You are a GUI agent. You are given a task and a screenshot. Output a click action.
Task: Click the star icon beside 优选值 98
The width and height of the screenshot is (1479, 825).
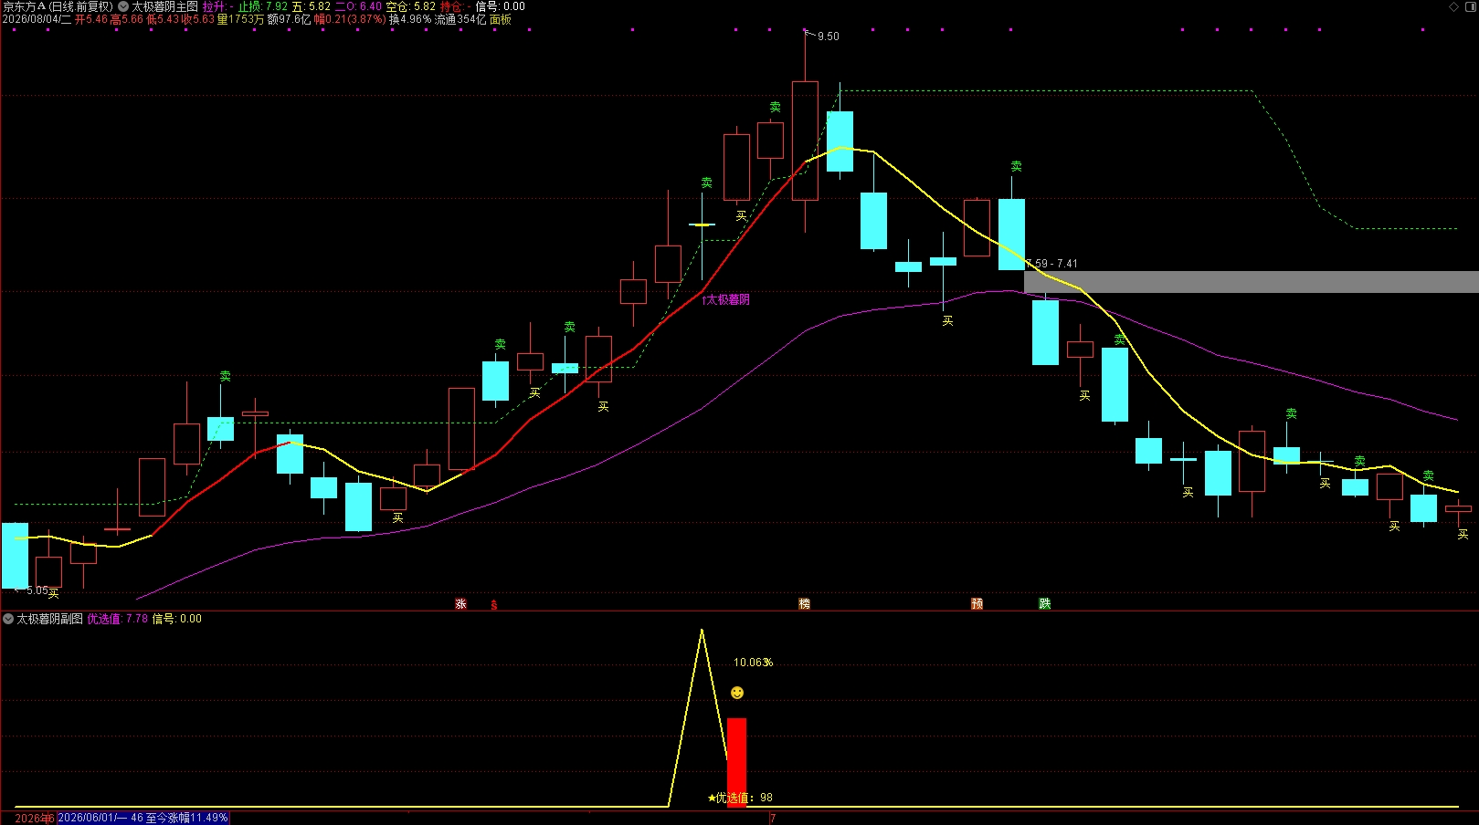click(x=712, y=798)
